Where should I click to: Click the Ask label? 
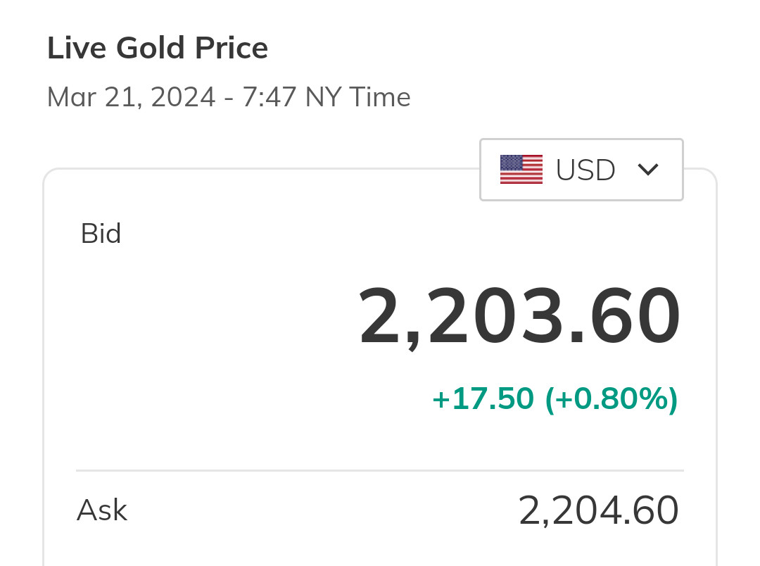(101, 510)
